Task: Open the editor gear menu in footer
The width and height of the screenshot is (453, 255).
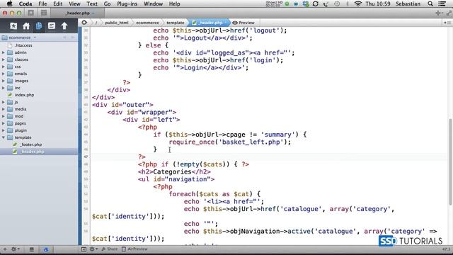Action: 93,249
